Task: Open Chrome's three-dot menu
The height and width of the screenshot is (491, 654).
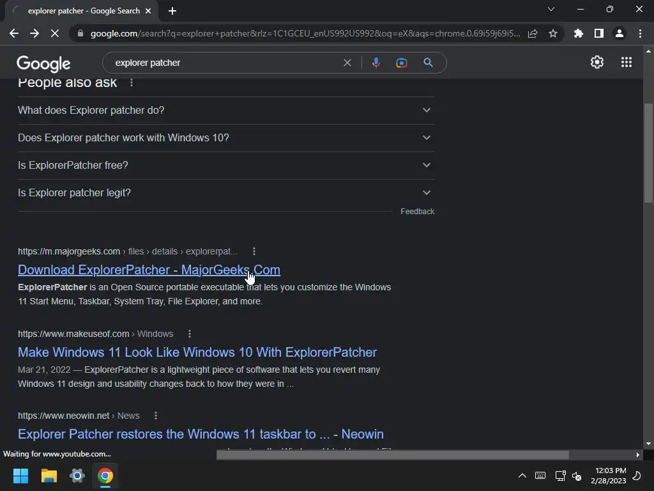Action: [x=640, y=33]
